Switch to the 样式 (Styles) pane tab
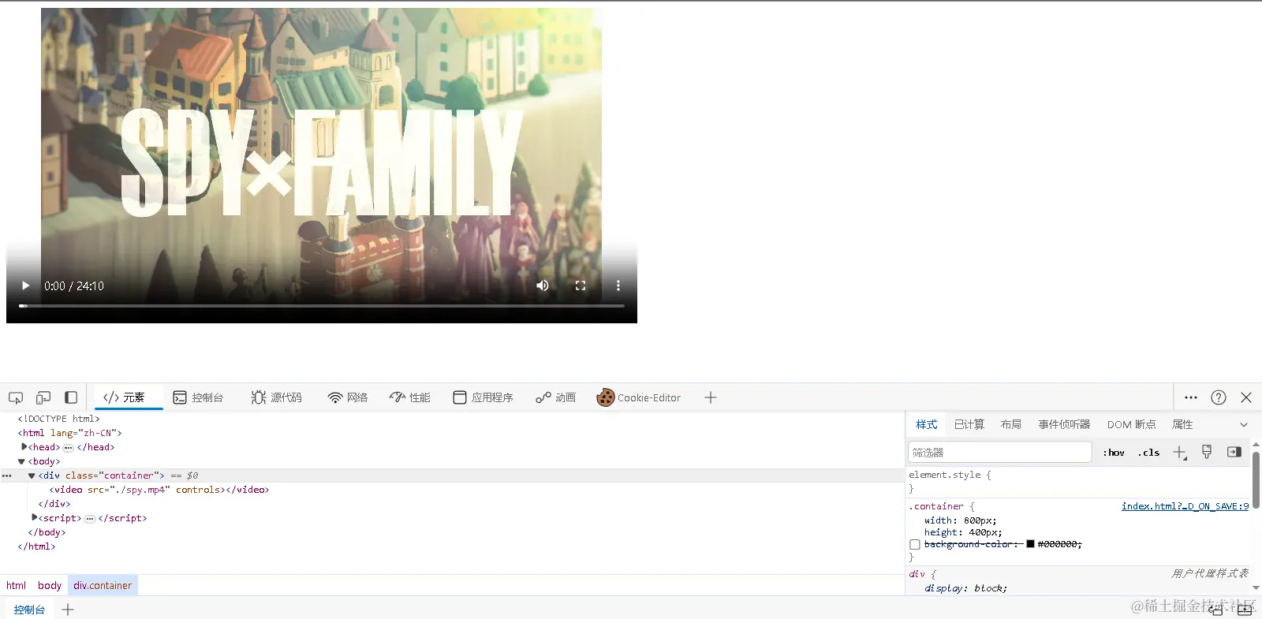This screenshot has height=619, width=1262. (x=927, y=424)
